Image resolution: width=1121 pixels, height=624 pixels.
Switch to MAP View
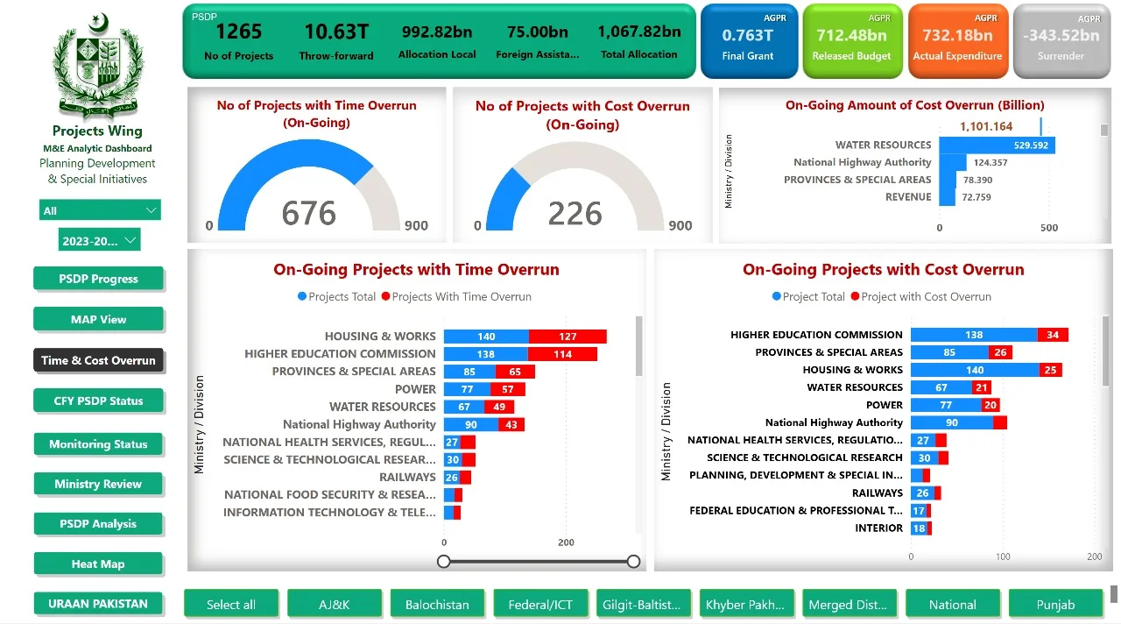coord(98,319)
